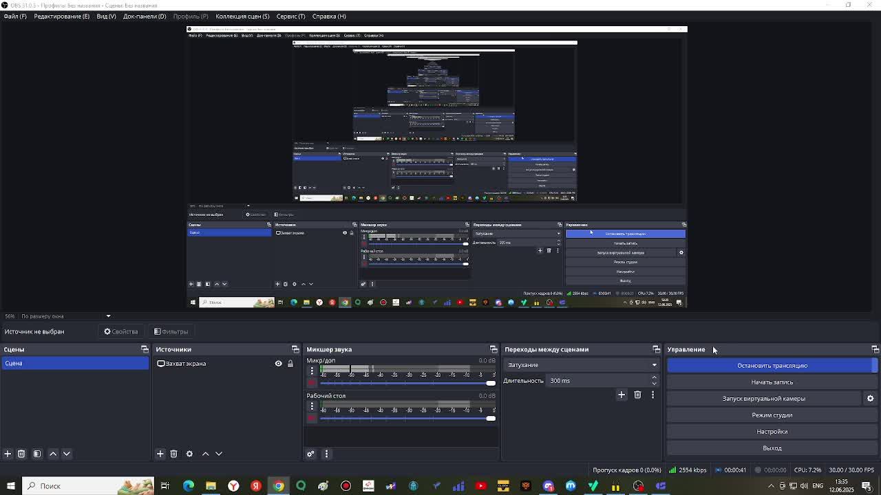Click Остановить трансляцию button
The image size is (881, 495).
(772, 366)
